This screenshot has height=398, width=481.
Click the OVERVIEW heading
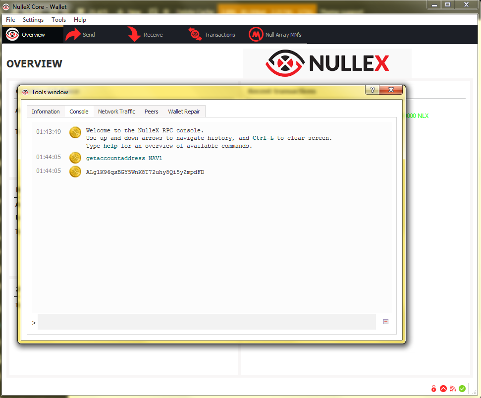(x=34, y=63)
